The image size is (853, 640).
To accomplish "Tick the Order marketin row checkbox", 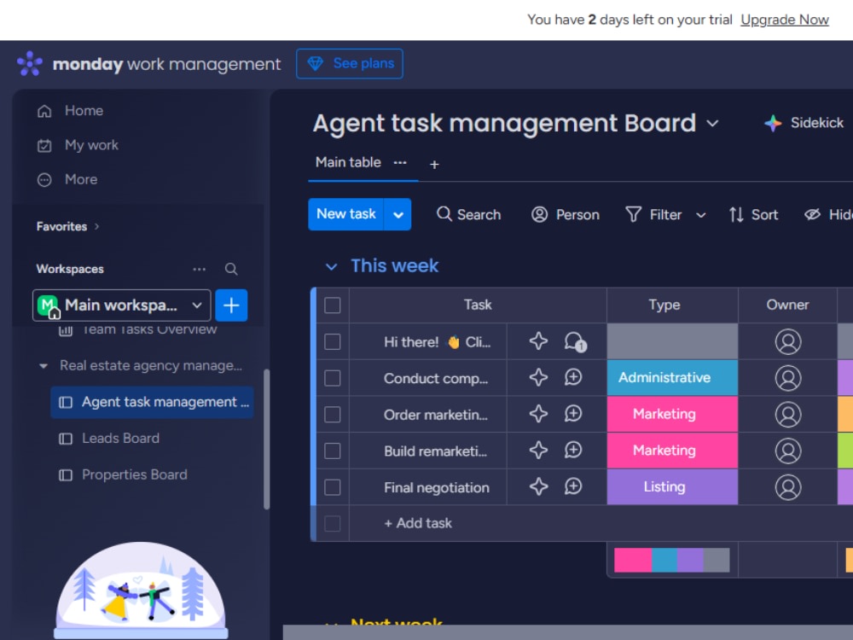I will point(333,415).
